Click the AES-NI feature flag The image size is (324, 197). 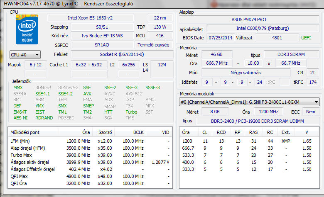point(20,118)
